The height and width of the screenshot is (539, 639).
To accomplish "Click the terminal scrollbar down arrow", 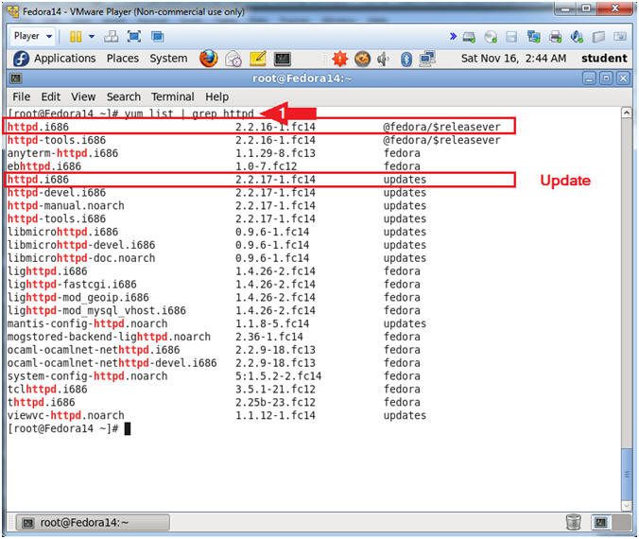I will [627, 506].
